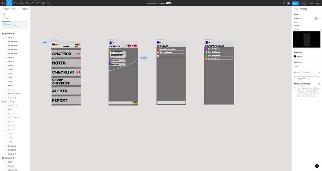The height and width of the screenshot is (171, 322).
Task: Click the user avatar in the toolbar
Action: 289,3
